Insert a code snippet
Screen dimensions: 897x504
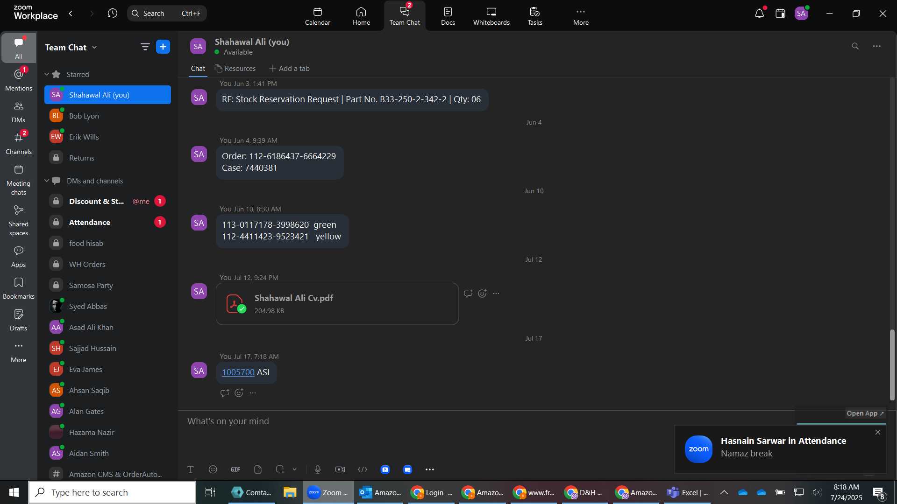point(363,469)
